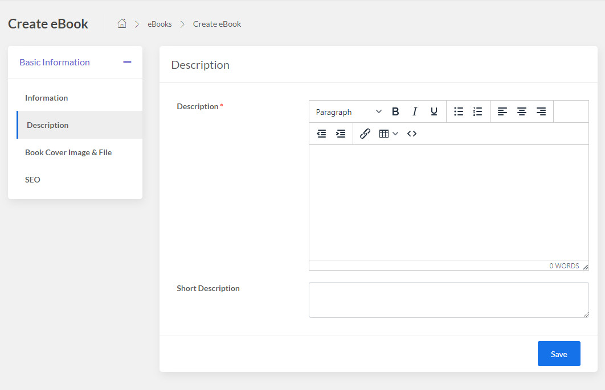
Task: Insert a hyperlink in the description
Action: pyautogui.click(x=365, y=133)
